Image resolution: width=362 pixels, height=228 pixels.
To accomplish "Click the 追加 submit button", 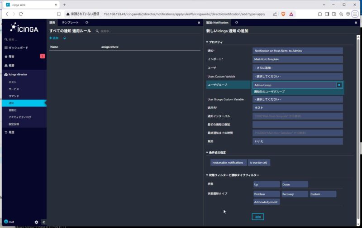I will (x=258, y=217).
